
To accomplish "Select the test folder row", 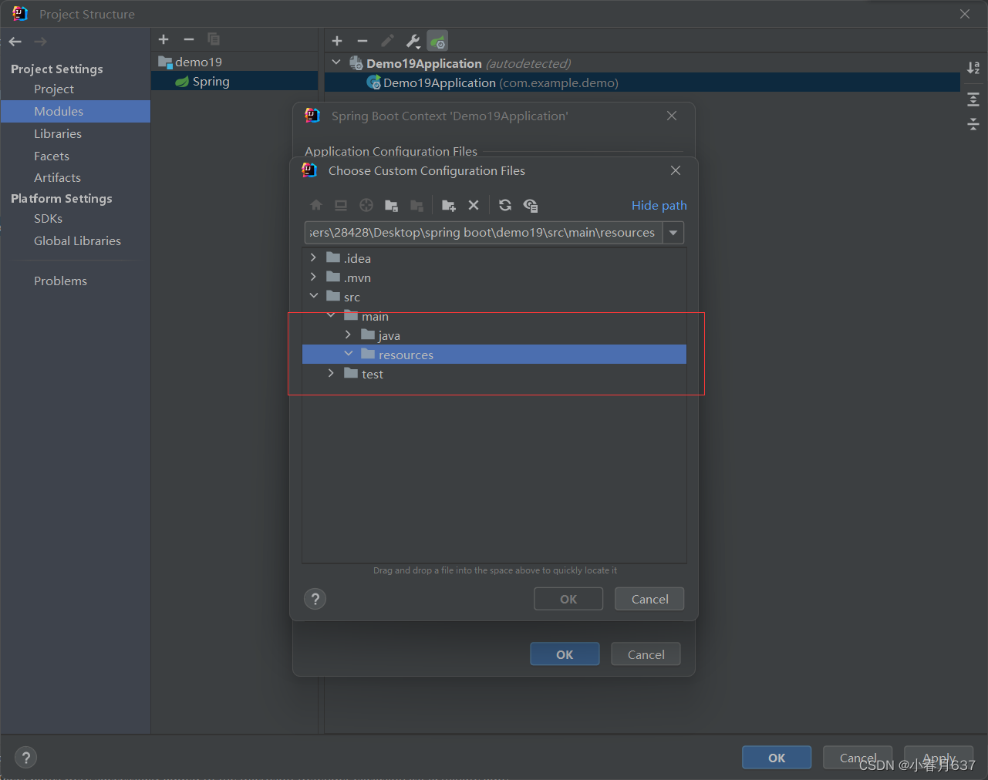I will click(x=494, y=374).
